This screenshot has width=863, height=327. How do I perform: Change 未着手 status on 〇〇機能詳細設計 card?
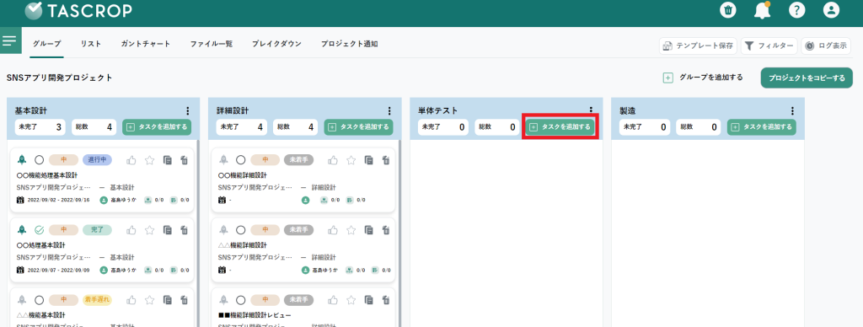[299, 159]
